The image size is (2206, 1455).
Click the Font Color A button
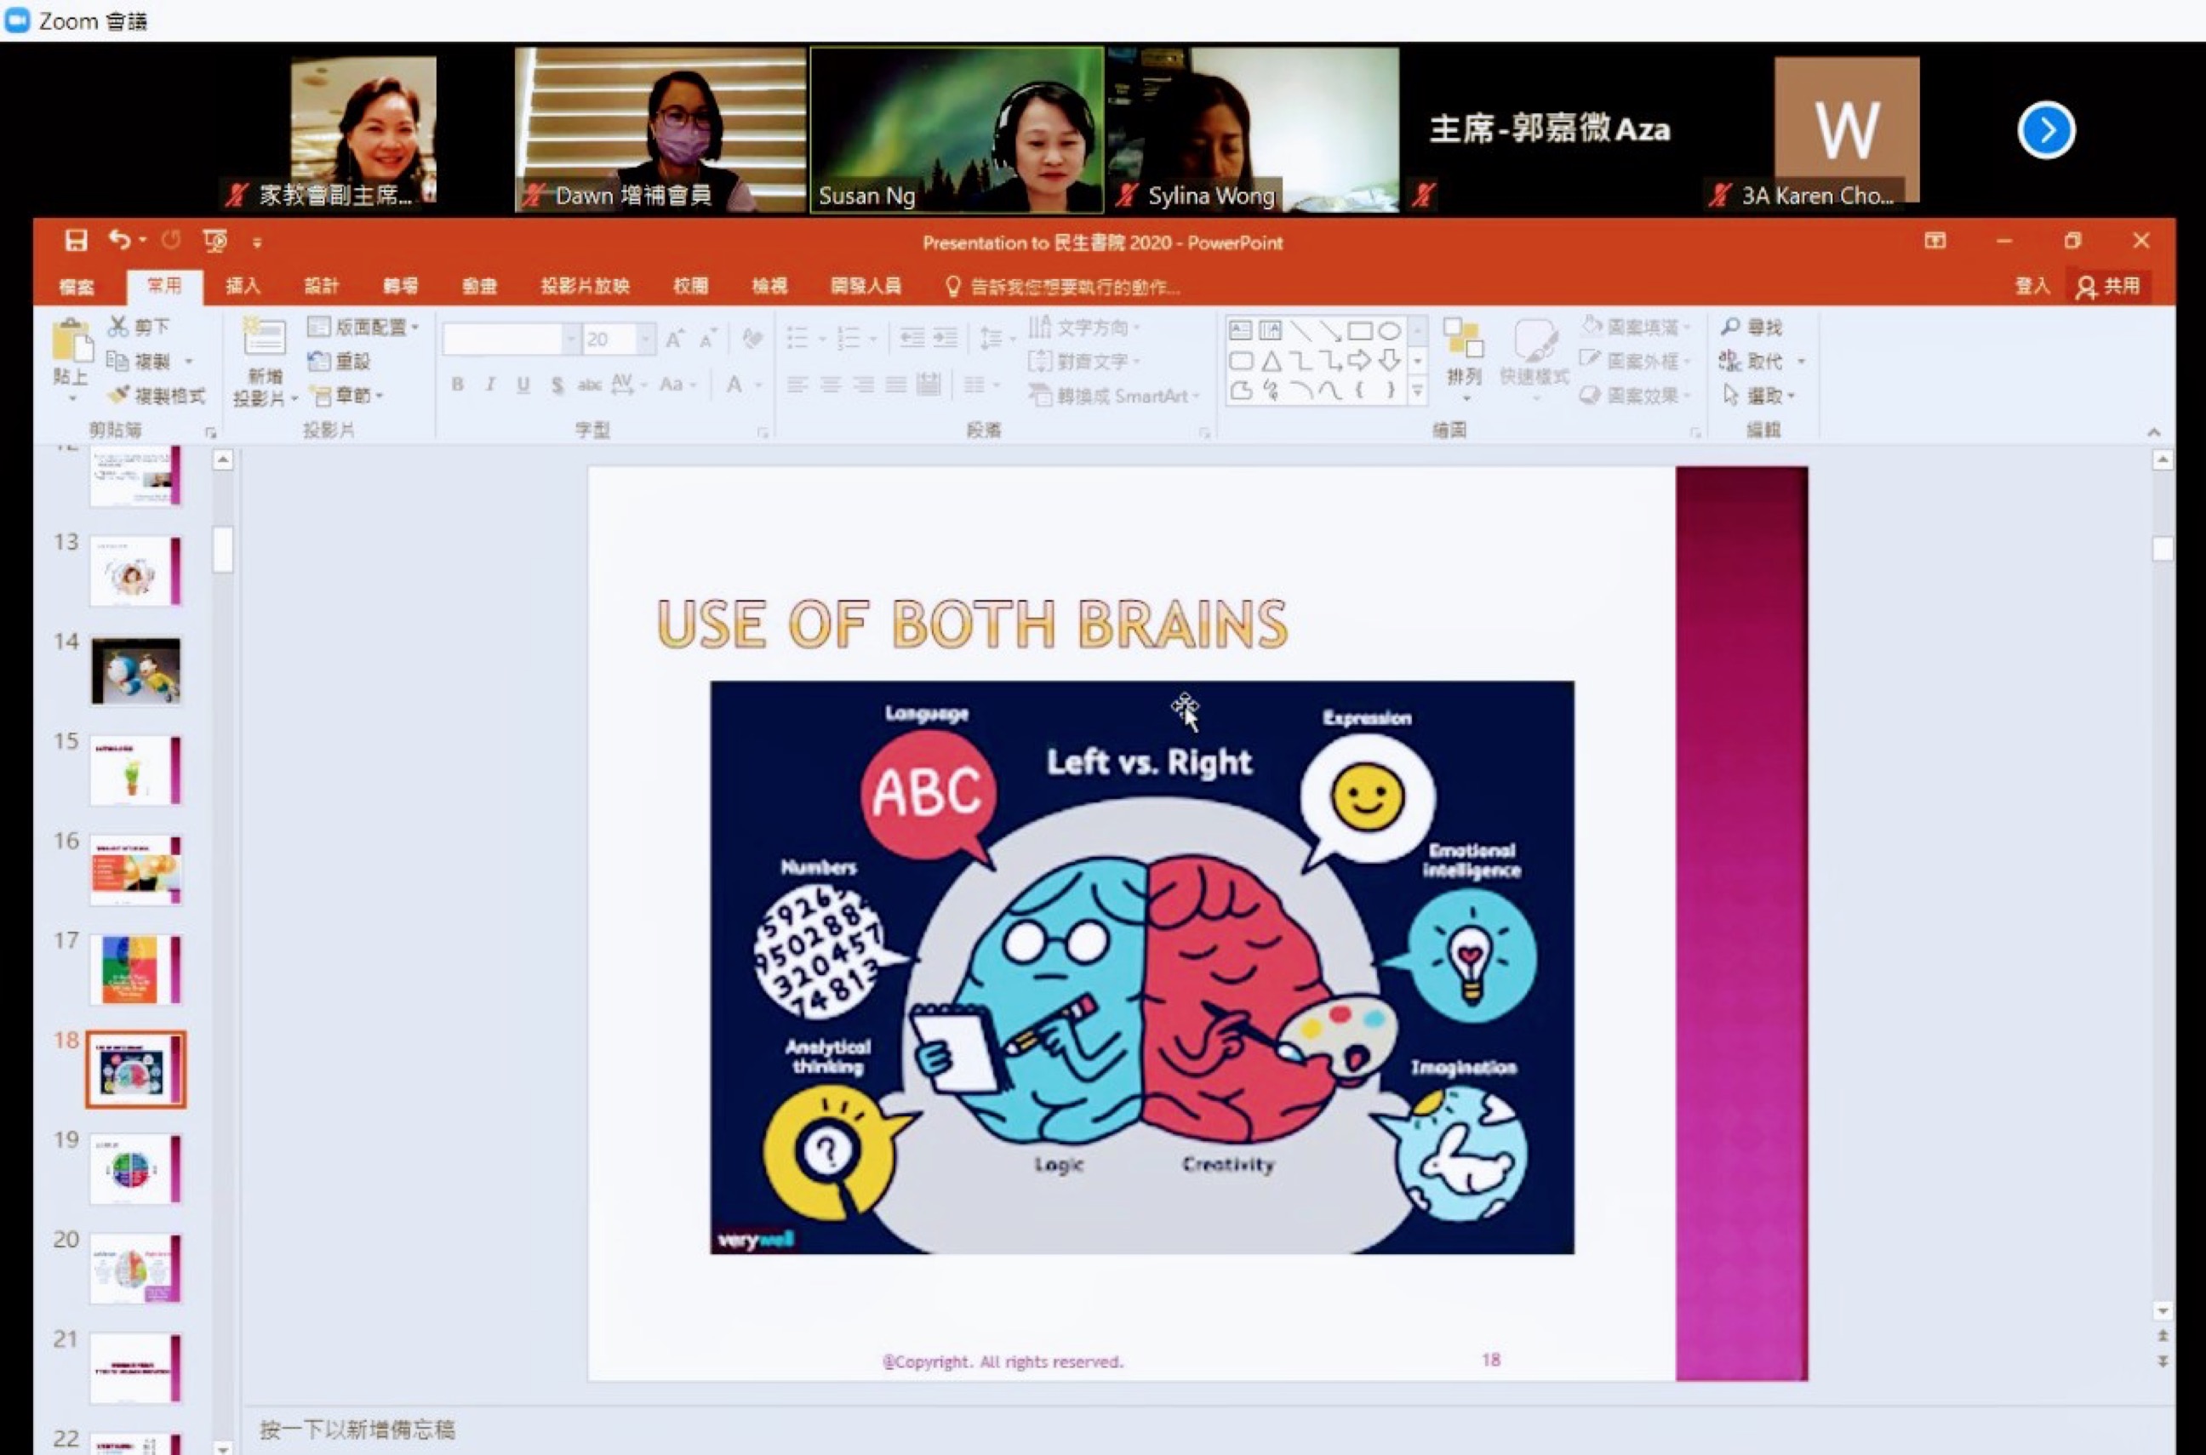pyautogui.click(x=734, y=384)
